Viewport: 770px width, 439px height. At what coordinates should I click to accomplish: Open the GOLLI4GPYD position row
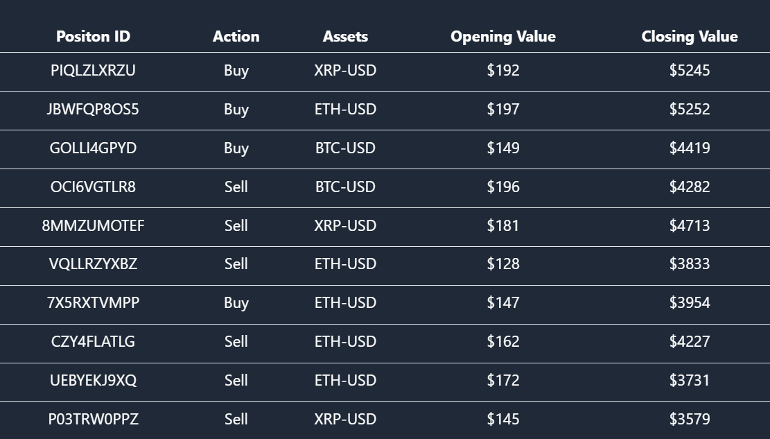point(93,148)
